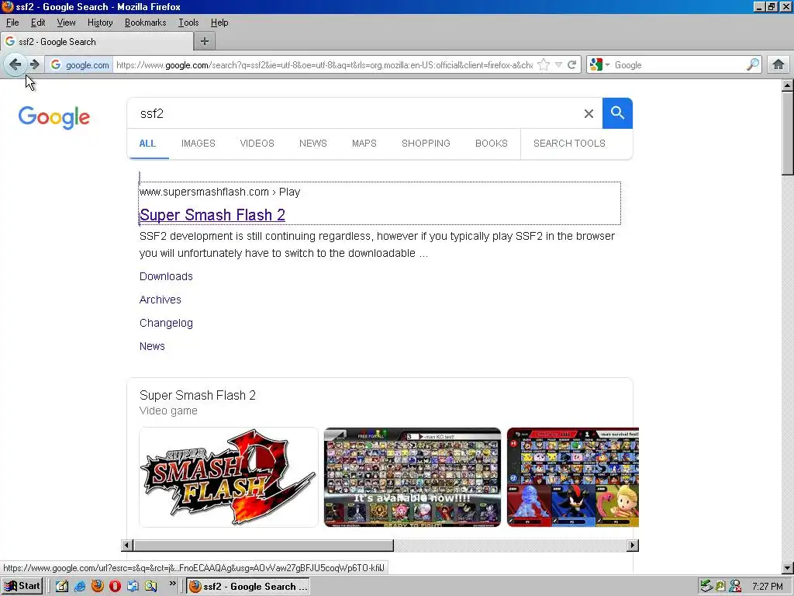Click the Firefox address bar URL
This screenshot has width=794, height=596.
(324, 65)
